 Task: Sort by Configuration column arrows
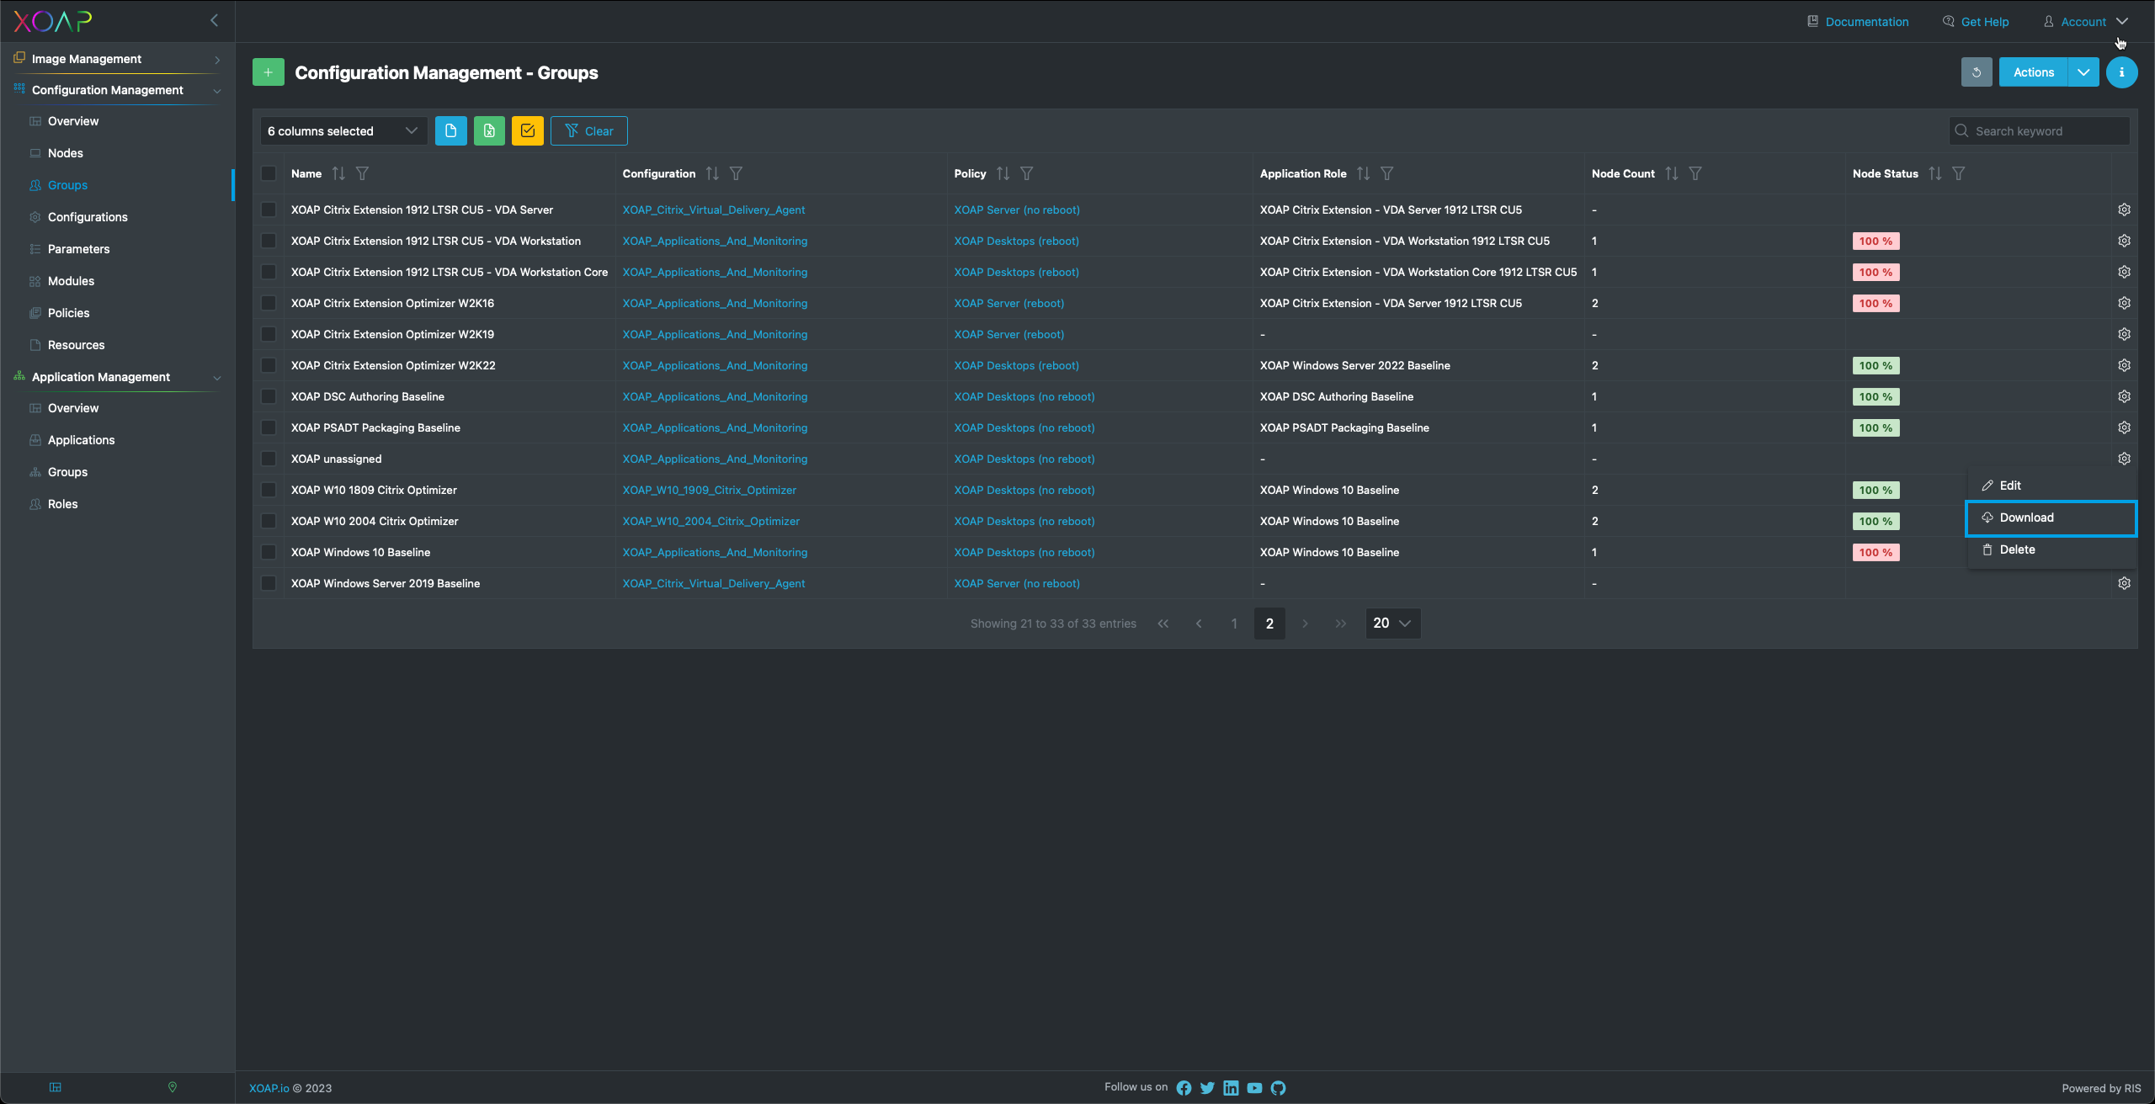click(x=712, y=173)
